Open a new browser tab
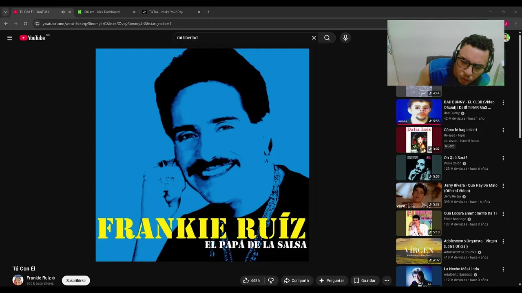 click(x=209, y=12)
